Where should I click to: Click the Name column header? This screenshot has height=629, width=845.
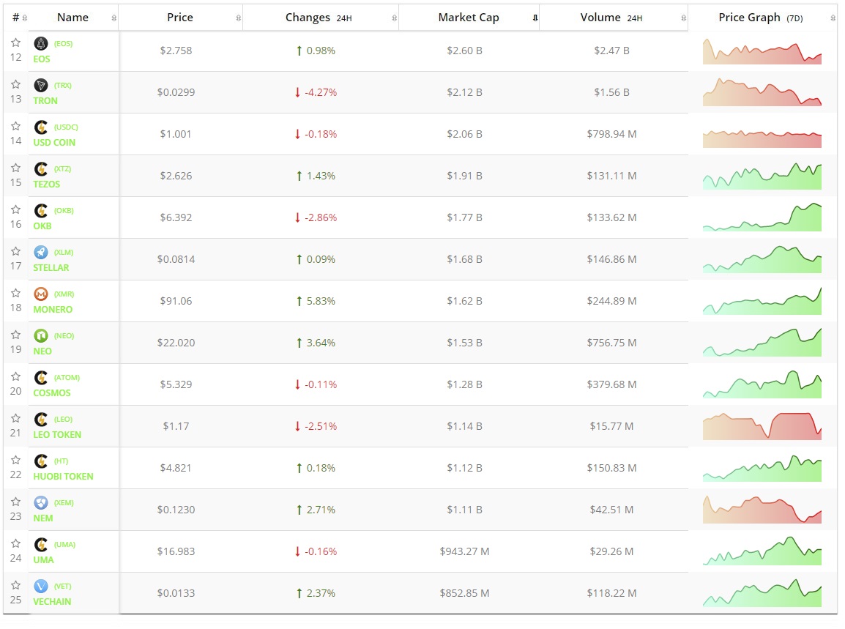72,18
